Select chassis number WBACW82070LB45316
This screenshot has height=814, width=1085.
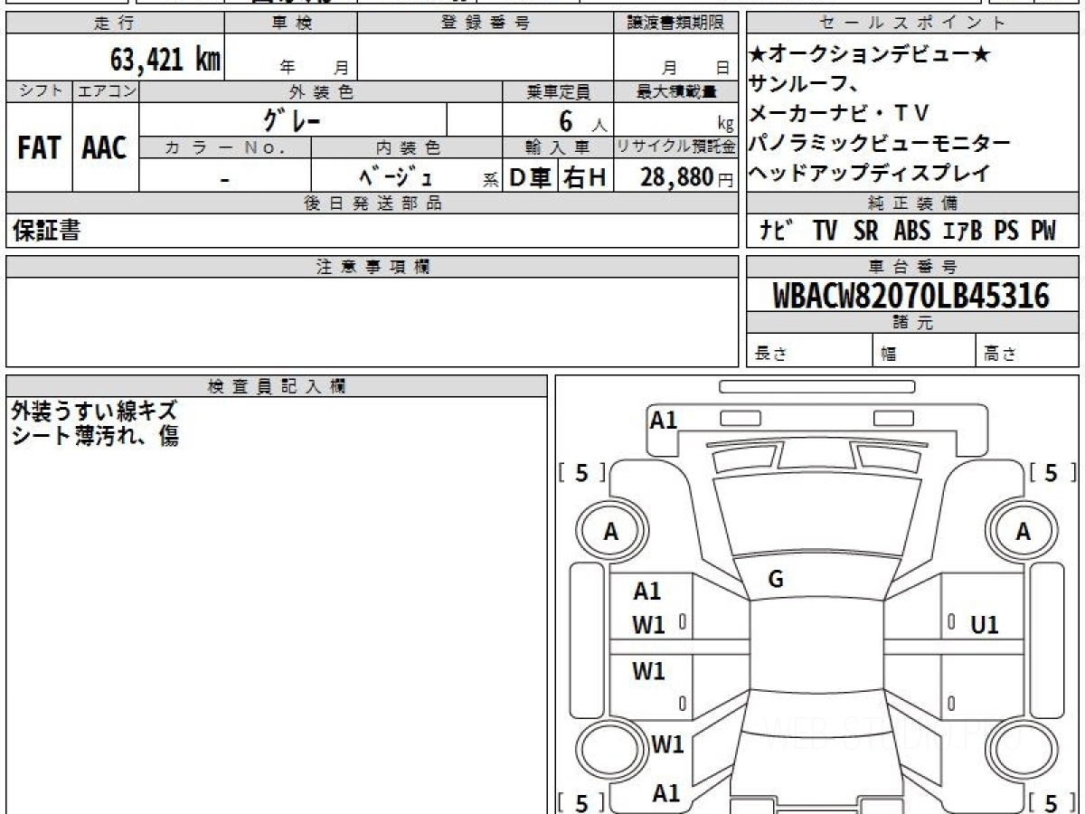point(911,296)
